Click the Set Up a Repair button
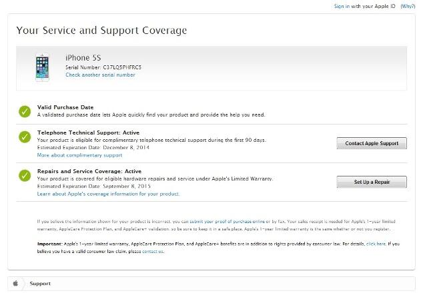 point(372,182)
